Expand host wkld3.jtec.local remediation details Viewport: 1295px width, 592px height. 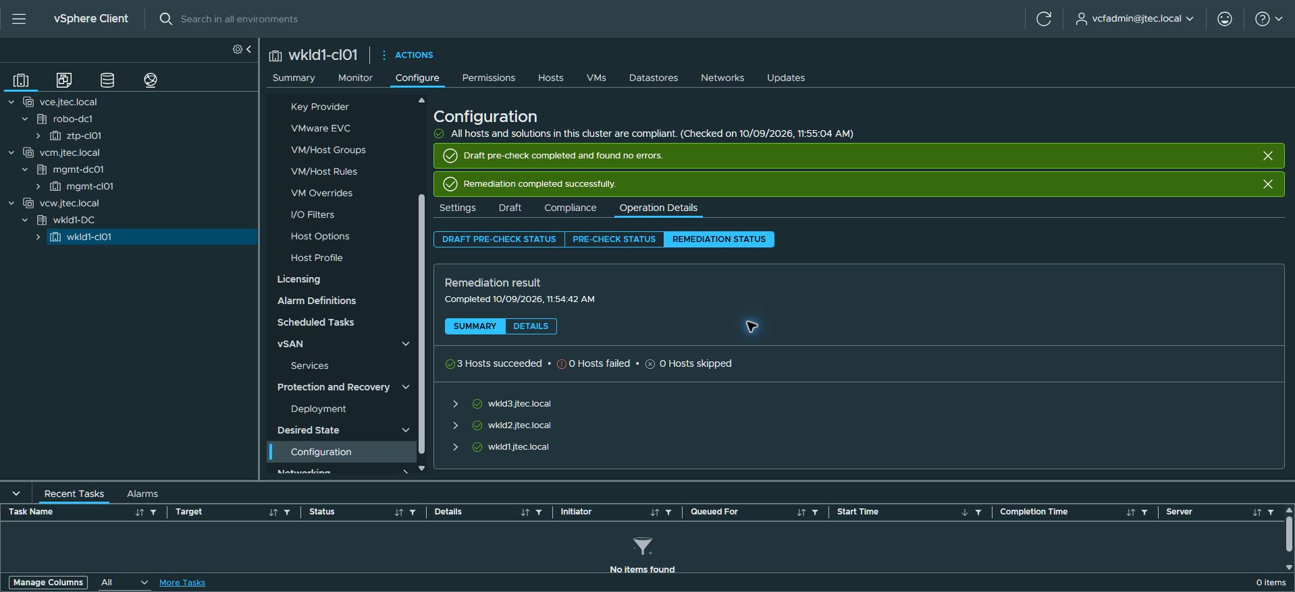[456, 404]
